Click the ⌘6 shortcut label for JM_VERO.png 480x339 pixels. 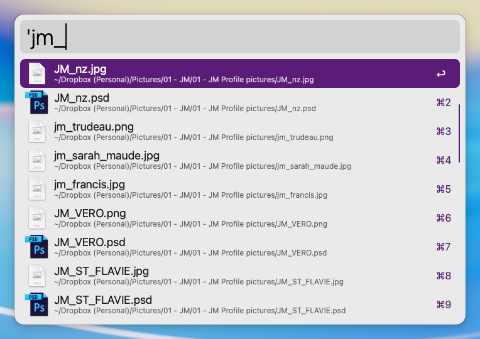tap(444, 218)
